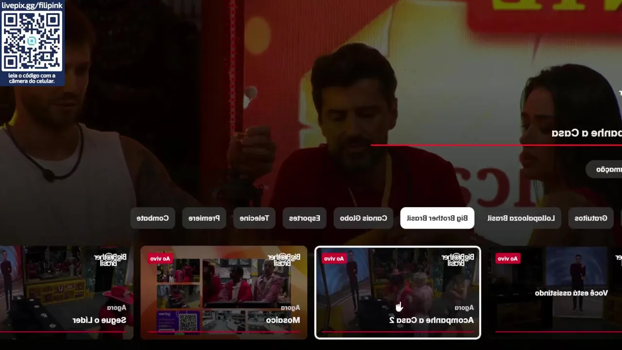Click the 'leia o código' caption under QR
622x350 pixels.
pyautogui.click(x=32, y=78)
